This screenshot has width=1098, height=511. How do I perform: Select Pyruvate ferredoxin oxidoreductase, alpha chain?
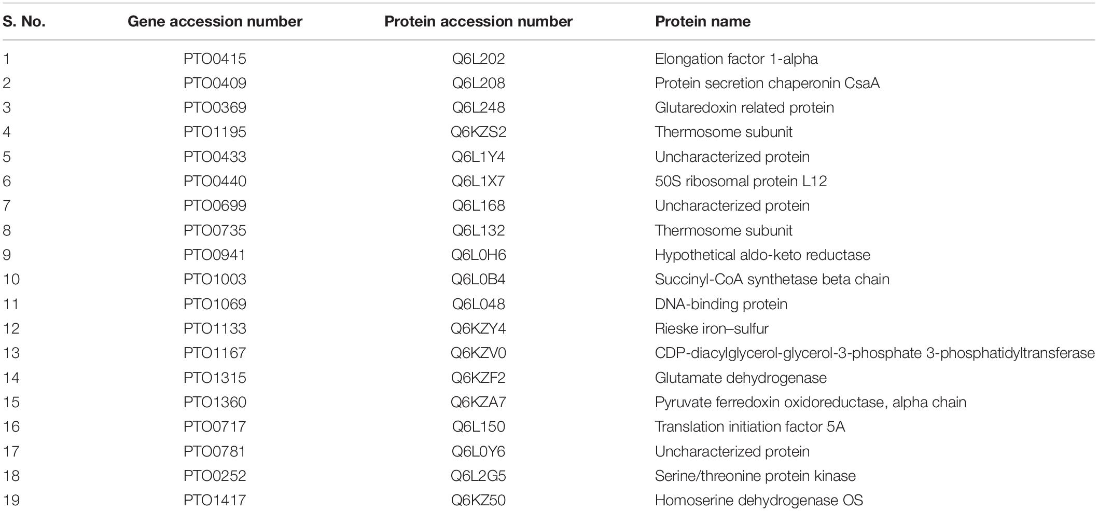pos(810,402)
